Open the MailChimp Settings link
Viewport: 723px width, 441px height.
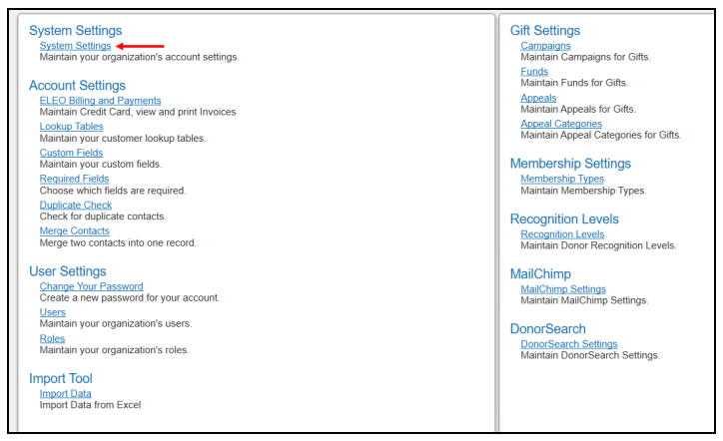tap(563, 289)
